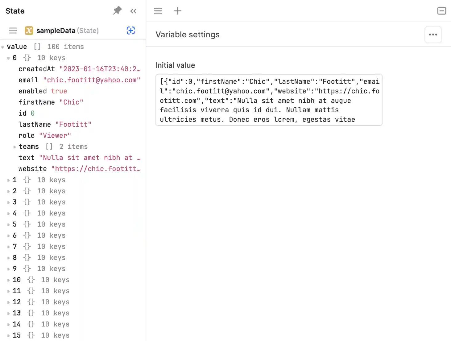Expand the teams array
Viewport: 451px width, 341px height.
(14, 147)
